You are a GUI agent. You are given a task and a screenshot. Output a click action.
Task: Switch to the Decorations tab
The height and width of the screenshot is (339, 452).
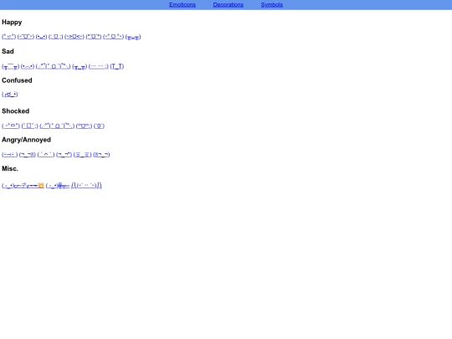[228, 5]
